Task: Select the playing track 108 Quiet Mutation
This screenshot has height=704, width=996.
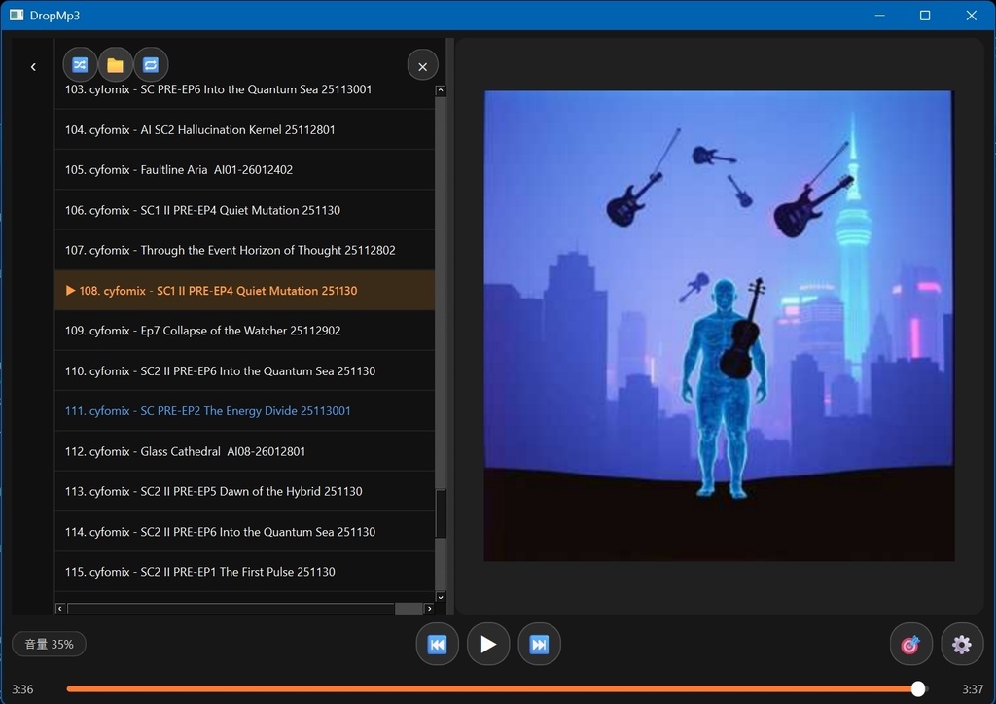Action: [244, 290]
